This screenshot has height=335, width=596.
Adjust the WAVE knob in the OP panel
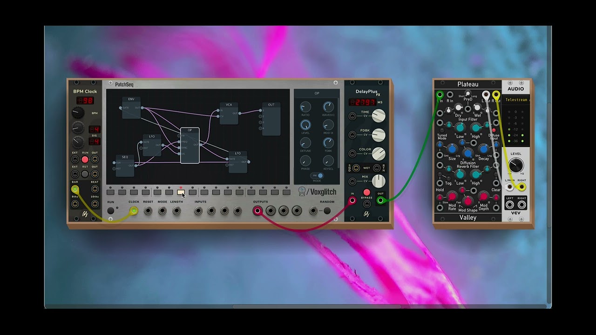(x=328, y=107)
